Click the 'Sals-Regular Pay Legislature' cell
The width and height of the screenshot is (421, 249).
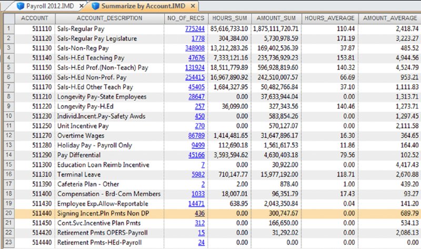[109, 38]
